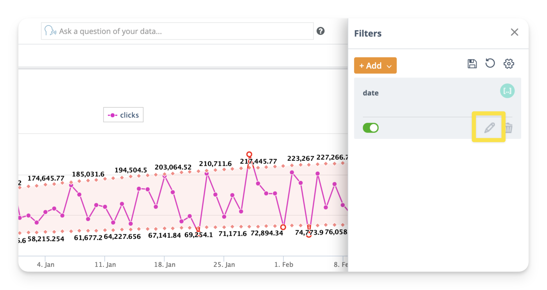Click the date filter name label

pos(371,93)
